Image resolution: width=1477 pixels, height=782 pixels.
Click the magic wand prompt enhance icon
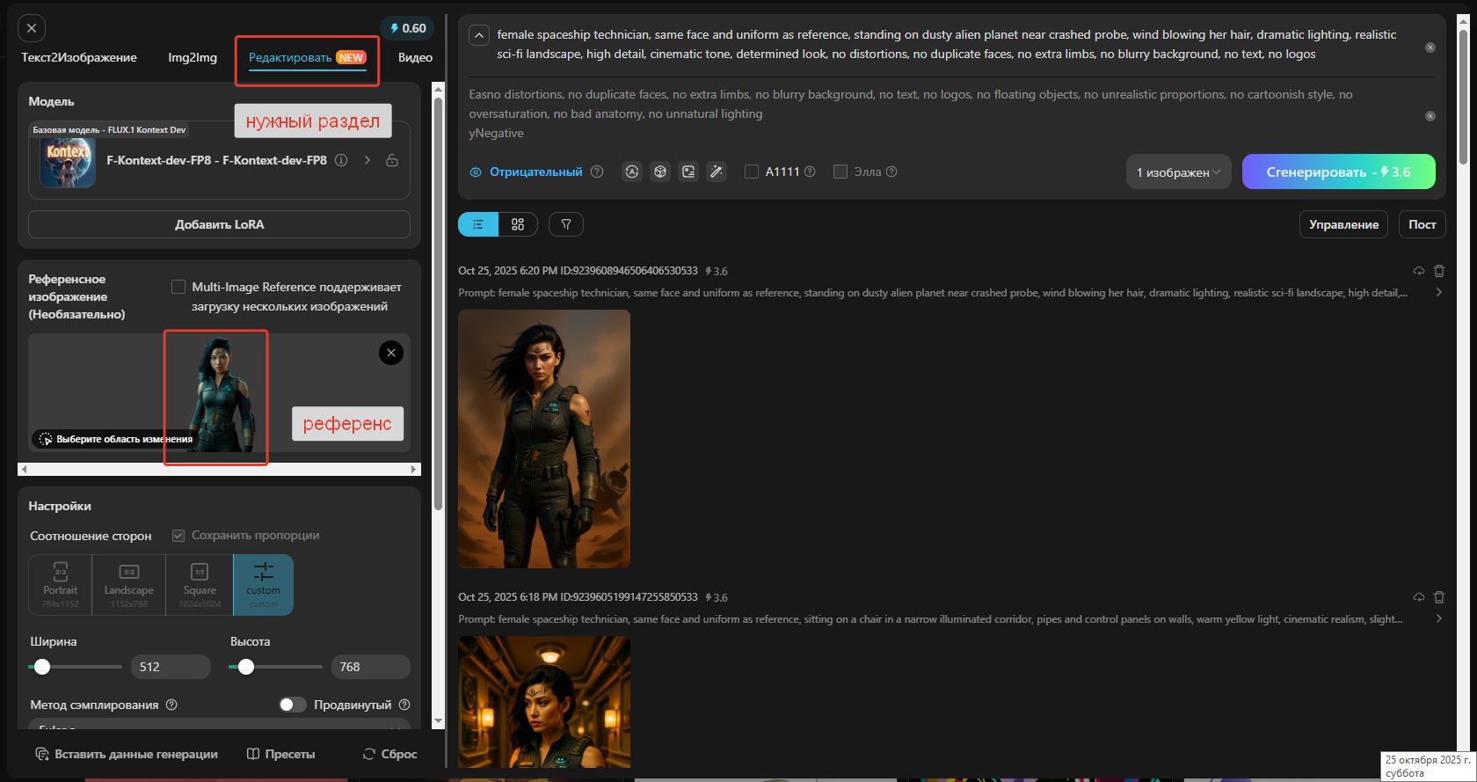717,172
